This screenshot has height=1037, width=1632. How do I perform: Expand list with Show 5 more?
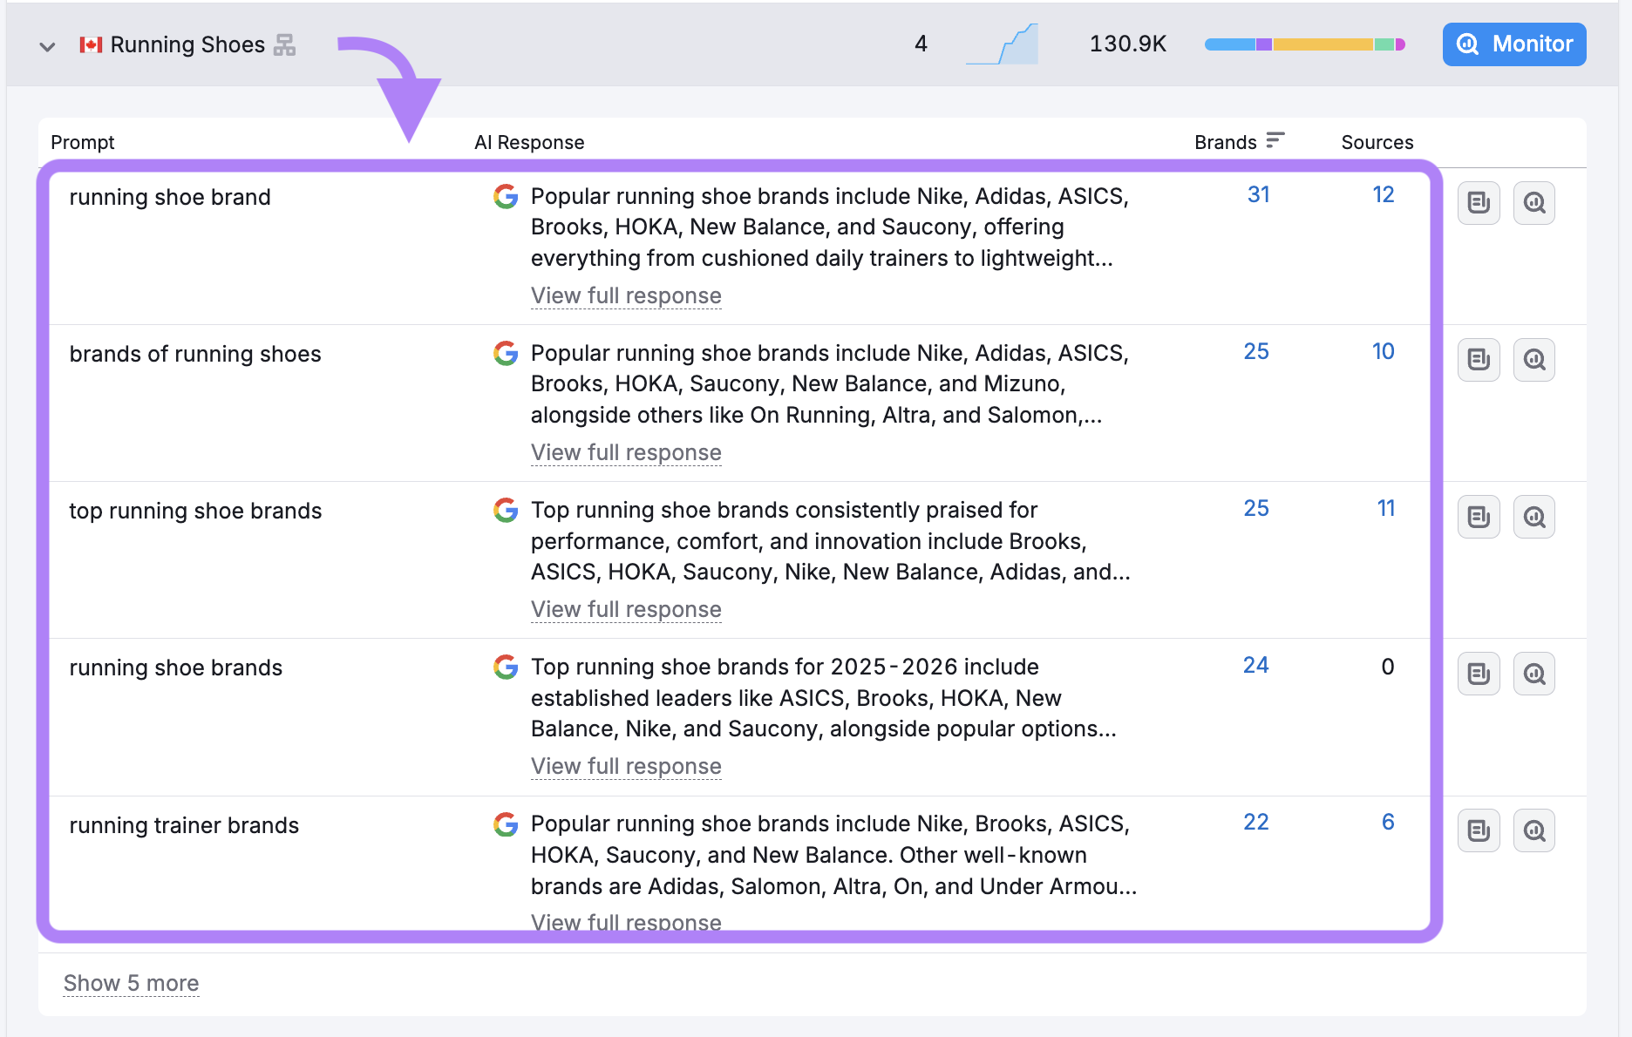click(131, 983)
